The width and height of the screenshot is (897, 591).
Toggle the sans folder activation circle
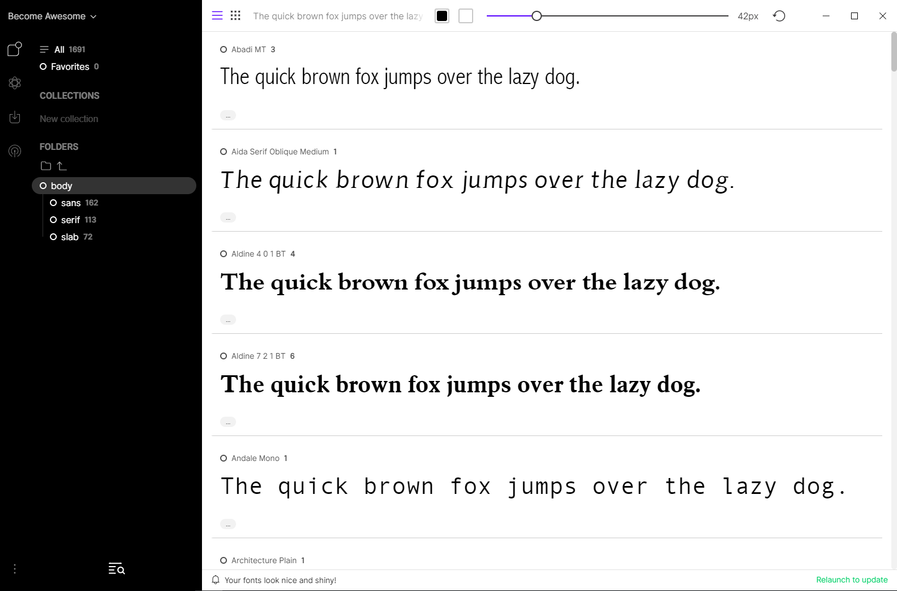pos(53,203)
